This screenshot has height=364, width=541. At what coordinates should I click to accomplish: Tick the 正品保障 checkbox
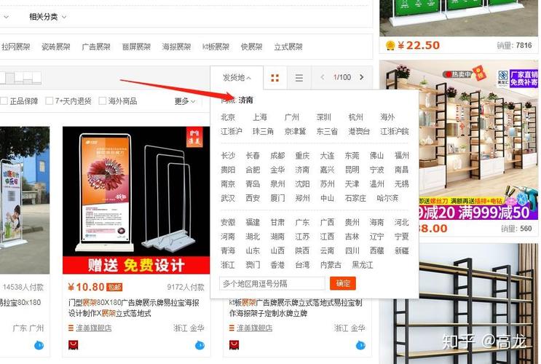point(4,100)
